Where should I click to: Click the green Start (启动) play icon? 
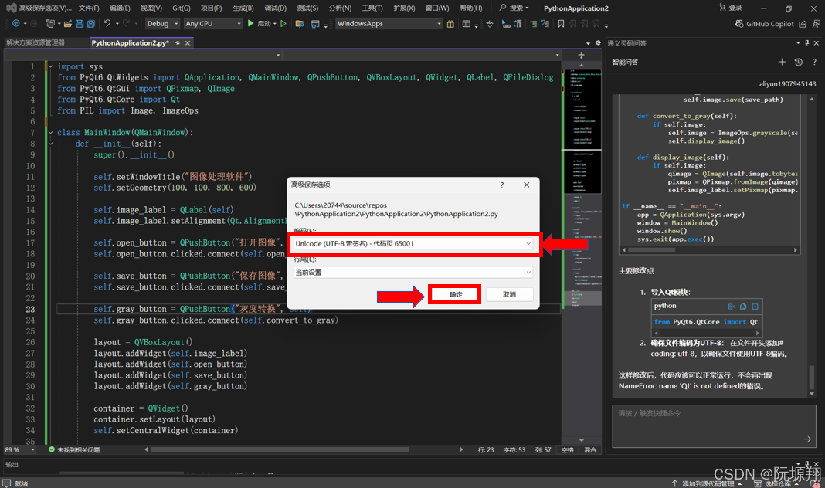pyautogui.click(x=250, y=24)
